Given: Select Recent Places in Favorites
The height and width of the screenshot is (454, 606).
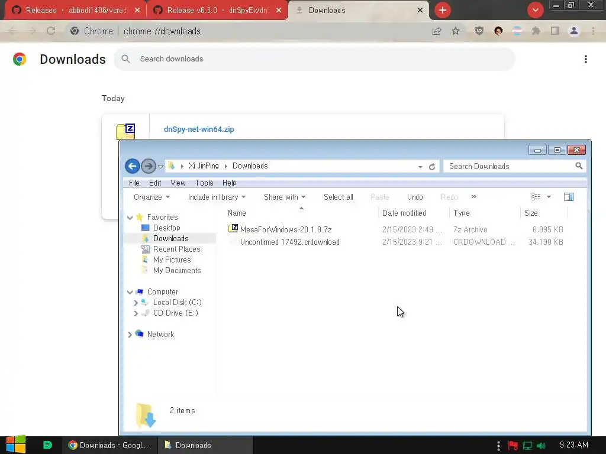Looking at the screenshot, I should click(176, 249).
